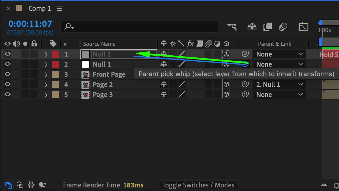Open the Comp 1 panel menu

pos(59,9)
